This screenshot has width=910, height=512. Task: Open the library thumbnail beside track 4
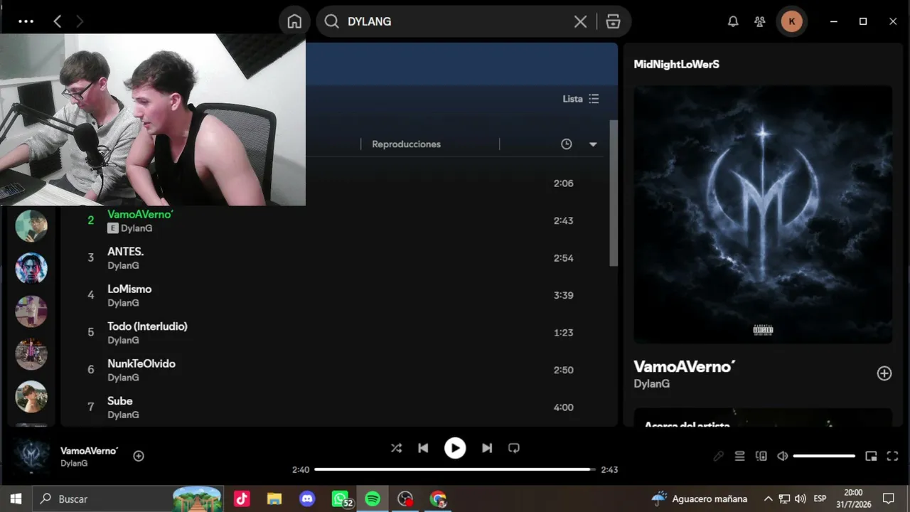pyautogui.click(x=31, y=311)
